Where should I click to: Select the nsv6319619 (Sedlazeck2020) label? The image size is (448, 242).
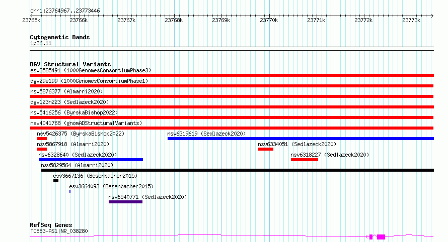pyautogui.click(x=206, y=134)
